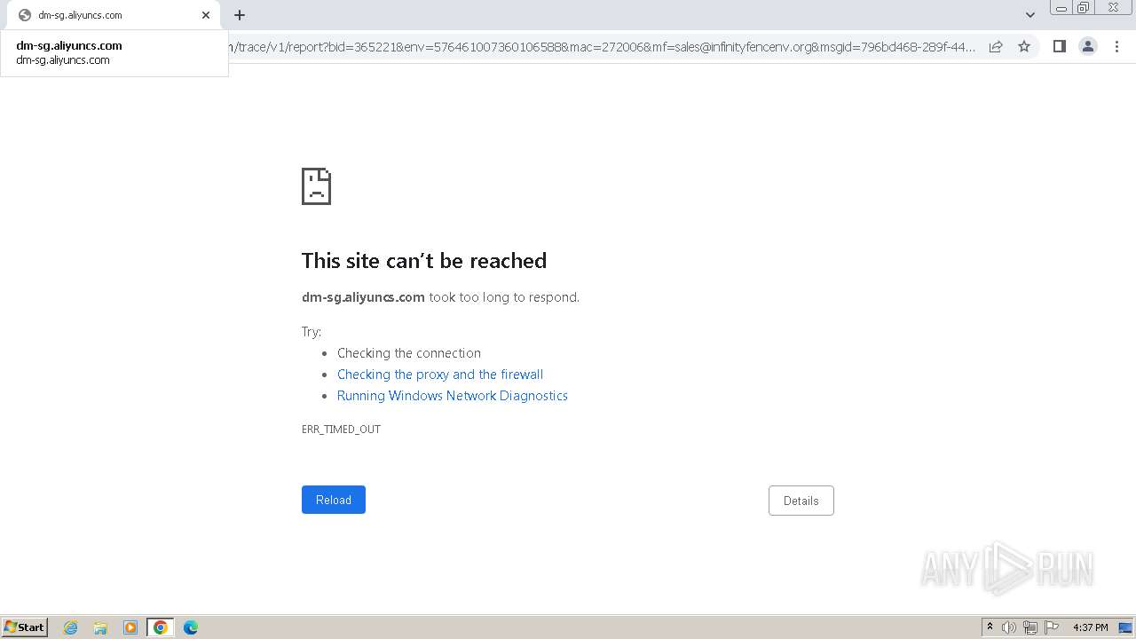Click the volume speaker tray icon

[1009, 627]
